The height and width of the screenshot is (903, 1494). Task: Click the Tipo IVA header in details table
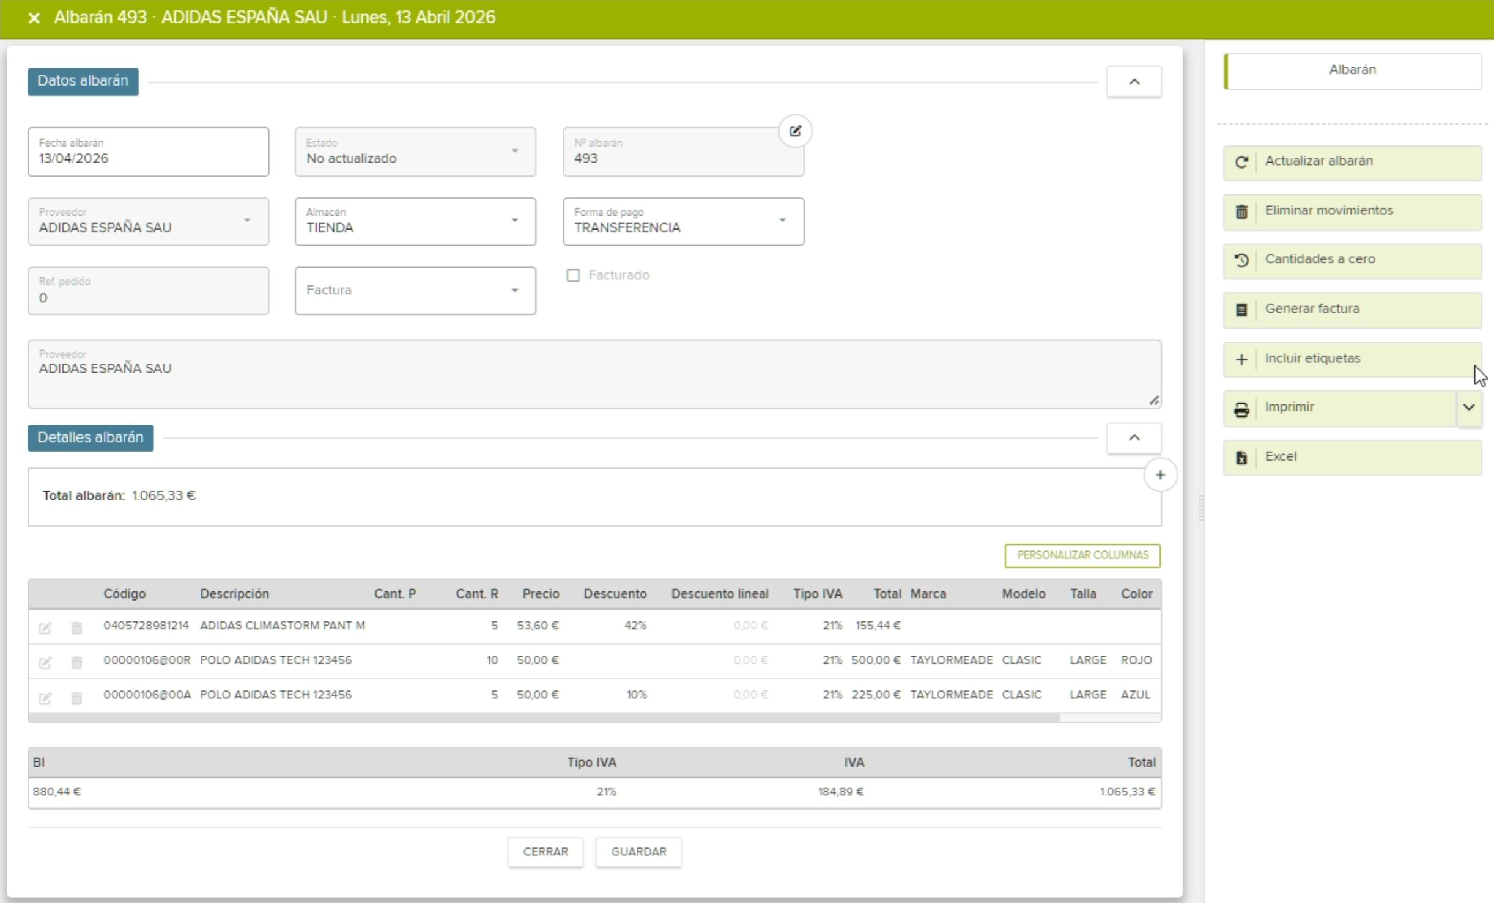point(818,594)
